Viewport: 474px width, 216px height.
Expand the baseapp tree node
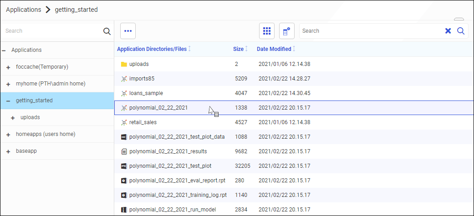pos(8,151)
